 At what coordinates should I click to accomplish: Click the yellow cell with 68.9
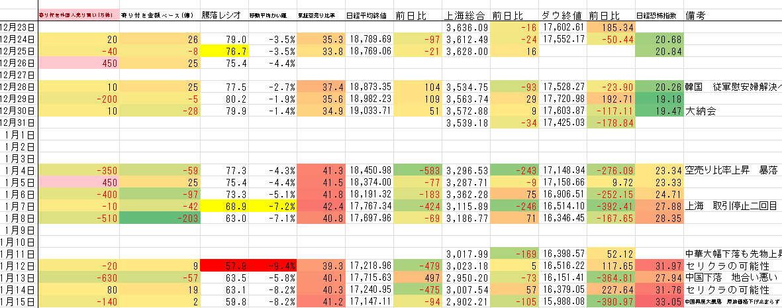click(x=225, y=206)
